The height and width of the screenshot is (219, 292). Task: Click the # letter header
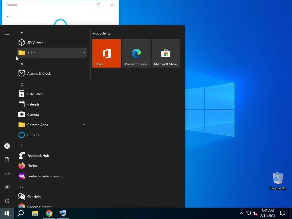(22, 33)
